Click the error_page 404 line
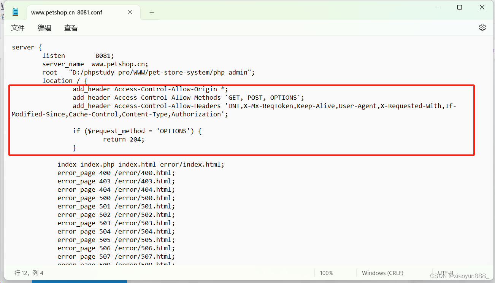This screenshot has height=283, width=495. pos(116,189)
